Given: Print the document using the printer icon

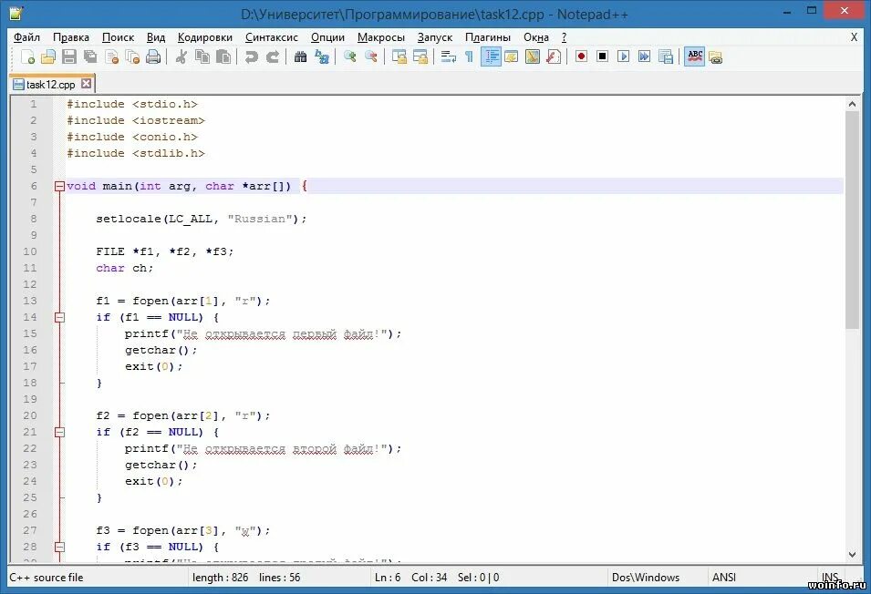Looking at the screenshot, I should click(153, 56).
